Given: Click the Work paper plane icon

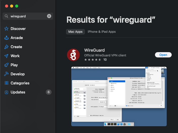Looking at the screenshot, I should [6, 56].
